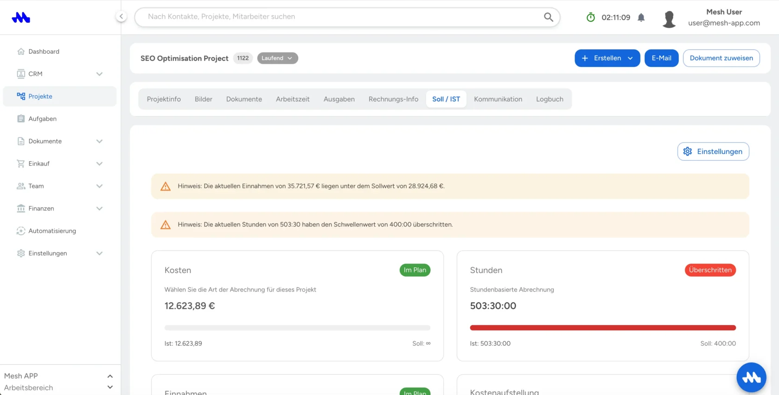Open the Mesh chat bubble button

click(x=751, y=377)
